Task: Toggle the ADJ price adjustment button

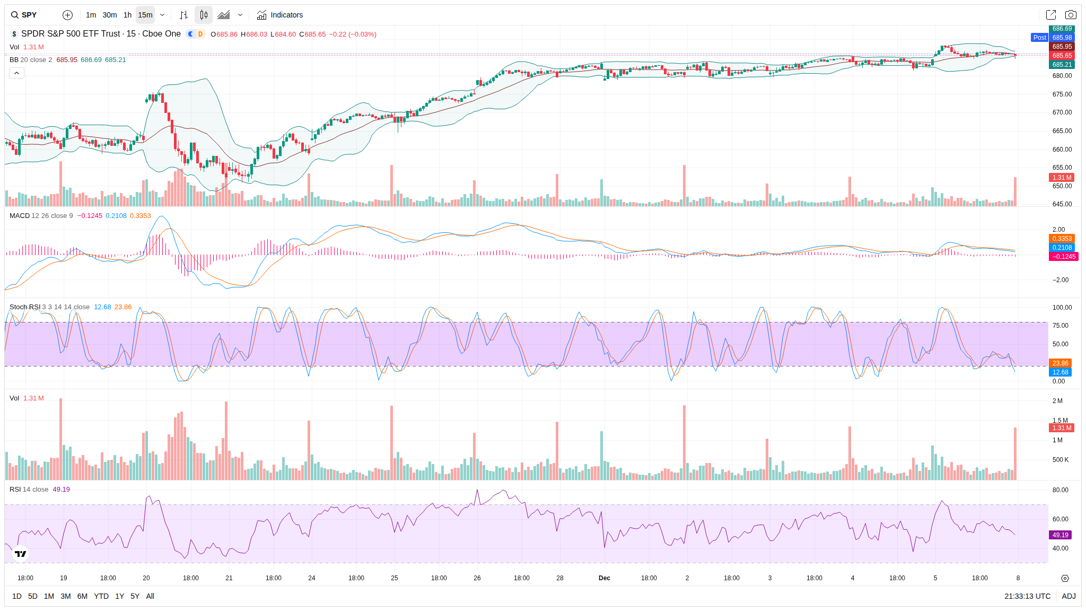Action: (x=1069, y=596)
